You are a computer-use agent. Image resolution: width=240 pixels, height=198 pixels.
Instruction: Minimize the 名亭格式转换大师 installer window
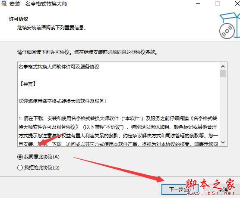[x=198, y=3]
